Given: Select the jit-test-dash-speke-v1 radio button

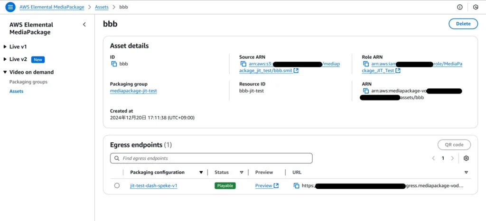Looking at the screenshot, I should point(117,186).
